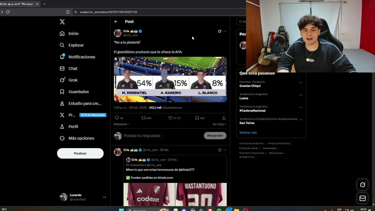Like the post with 27 mil

coord(170,118)
